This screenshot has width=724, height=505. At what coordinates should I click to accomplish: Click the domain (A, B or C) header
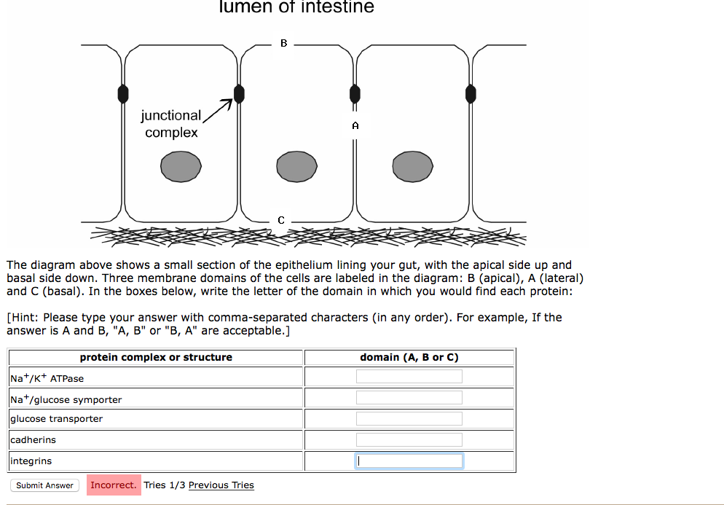coord(409,357)
